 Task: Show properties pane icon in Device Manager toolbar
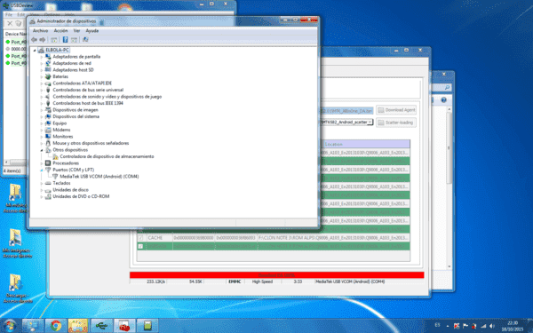point(53,40)
